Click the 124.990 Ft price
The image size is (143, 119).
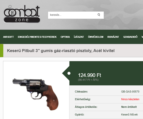click(x=90, y=75)
